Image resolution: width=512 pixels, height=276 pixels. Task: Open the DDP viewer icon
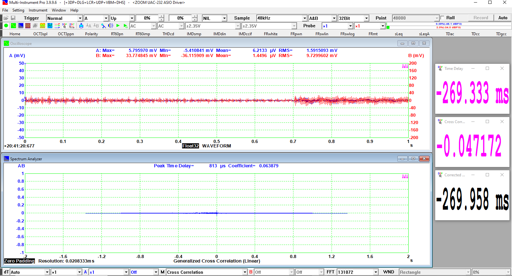click(65, 26)
